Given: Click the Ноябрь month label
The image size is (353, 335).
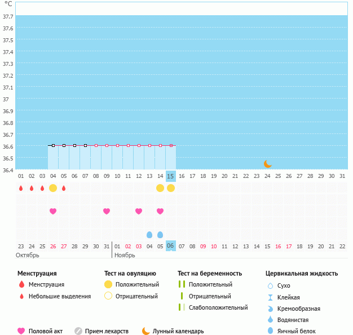Looking at the screenshot, I should point(124,255).
